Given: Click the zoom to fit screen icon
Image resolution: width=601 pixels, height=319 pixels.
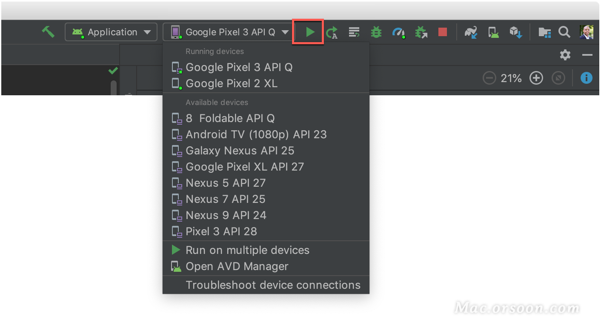Looking at the screenshot, I should click(558, 78).
